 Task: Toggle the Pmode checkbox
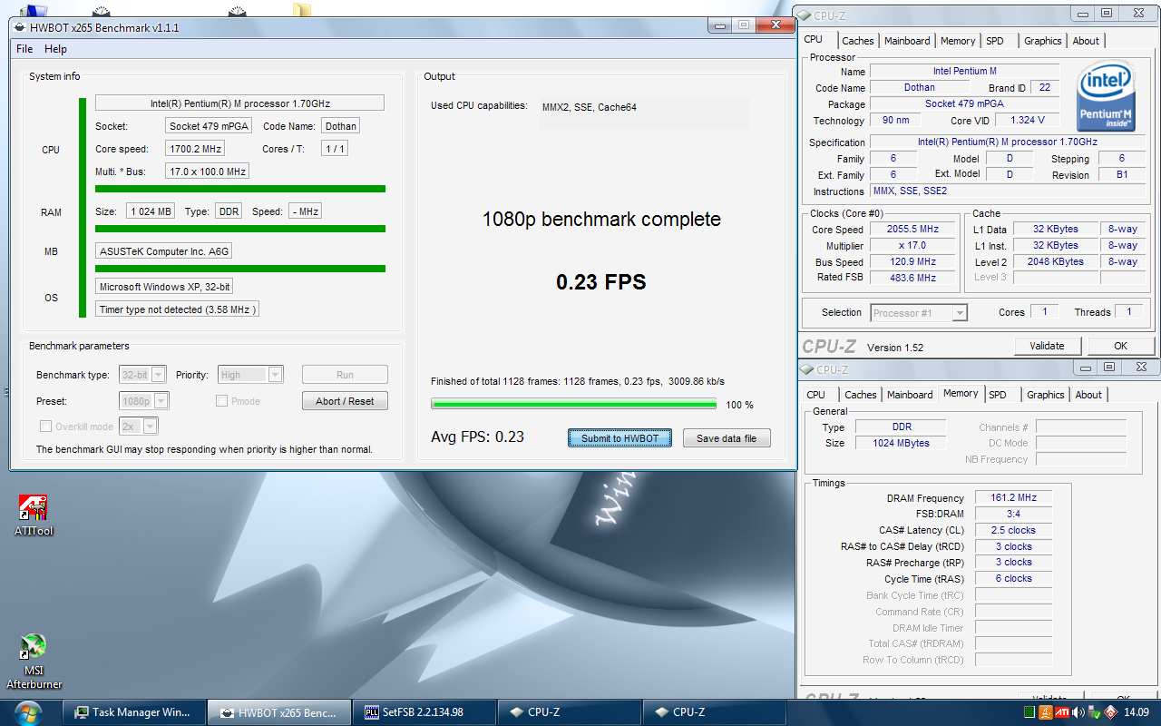tap(222, 401)
